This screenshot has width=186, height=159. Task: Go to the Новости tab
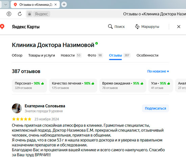(x=71, y=55)
